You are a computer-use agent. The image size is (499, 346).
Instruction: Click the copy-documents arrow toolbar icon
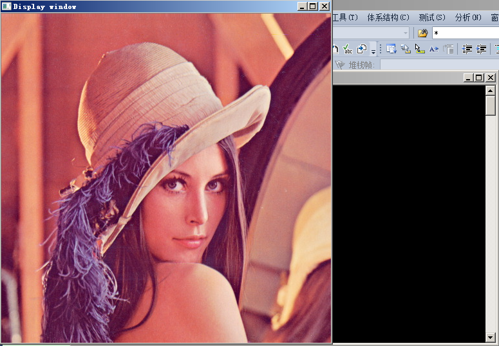[x=362, y=49]
